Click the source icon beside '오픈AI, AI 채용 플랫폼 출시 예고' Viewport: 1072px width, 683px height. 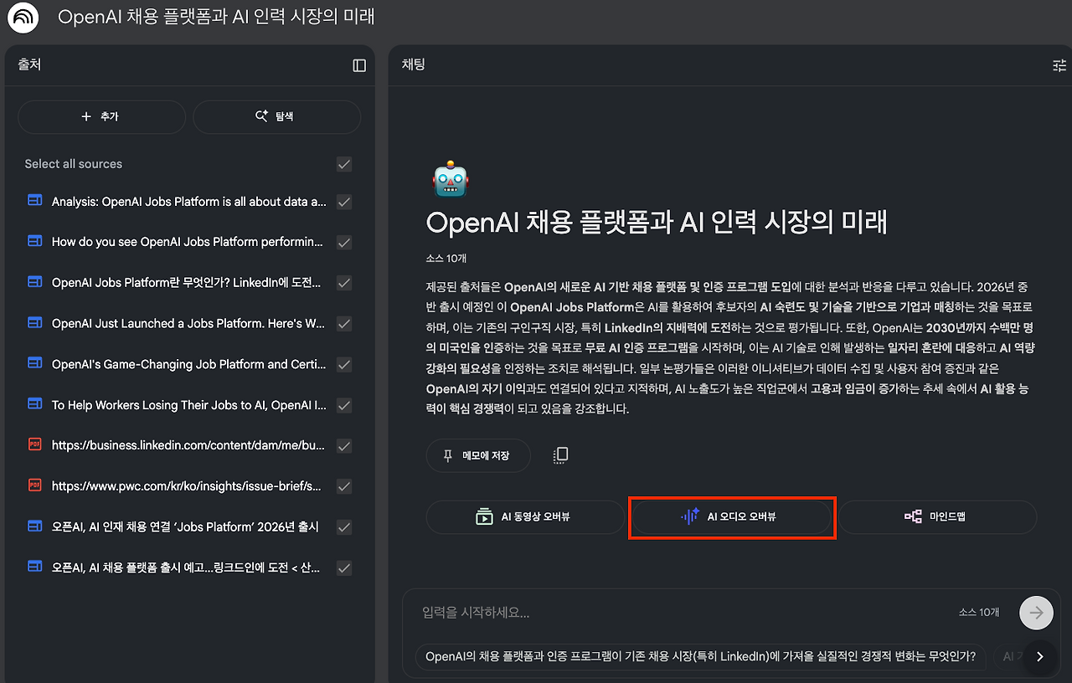(x=34, y=567)
